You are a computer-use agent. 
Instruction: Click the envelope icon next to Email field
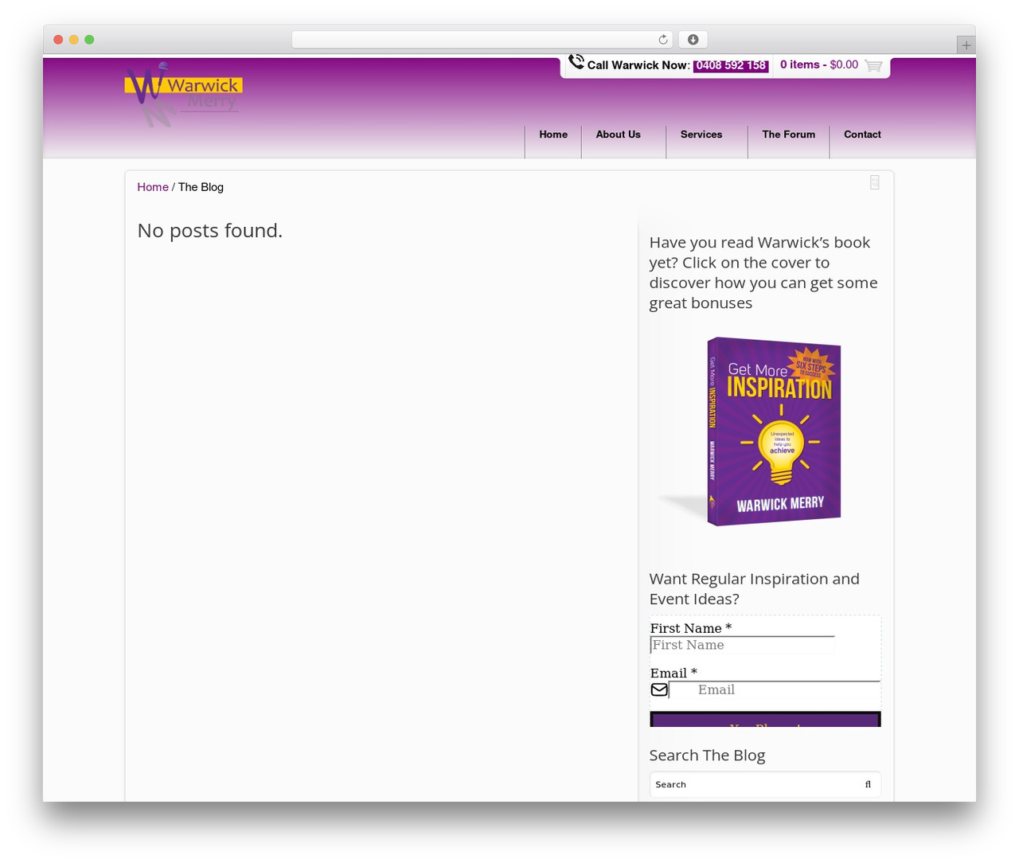click(x=659, y=689)
